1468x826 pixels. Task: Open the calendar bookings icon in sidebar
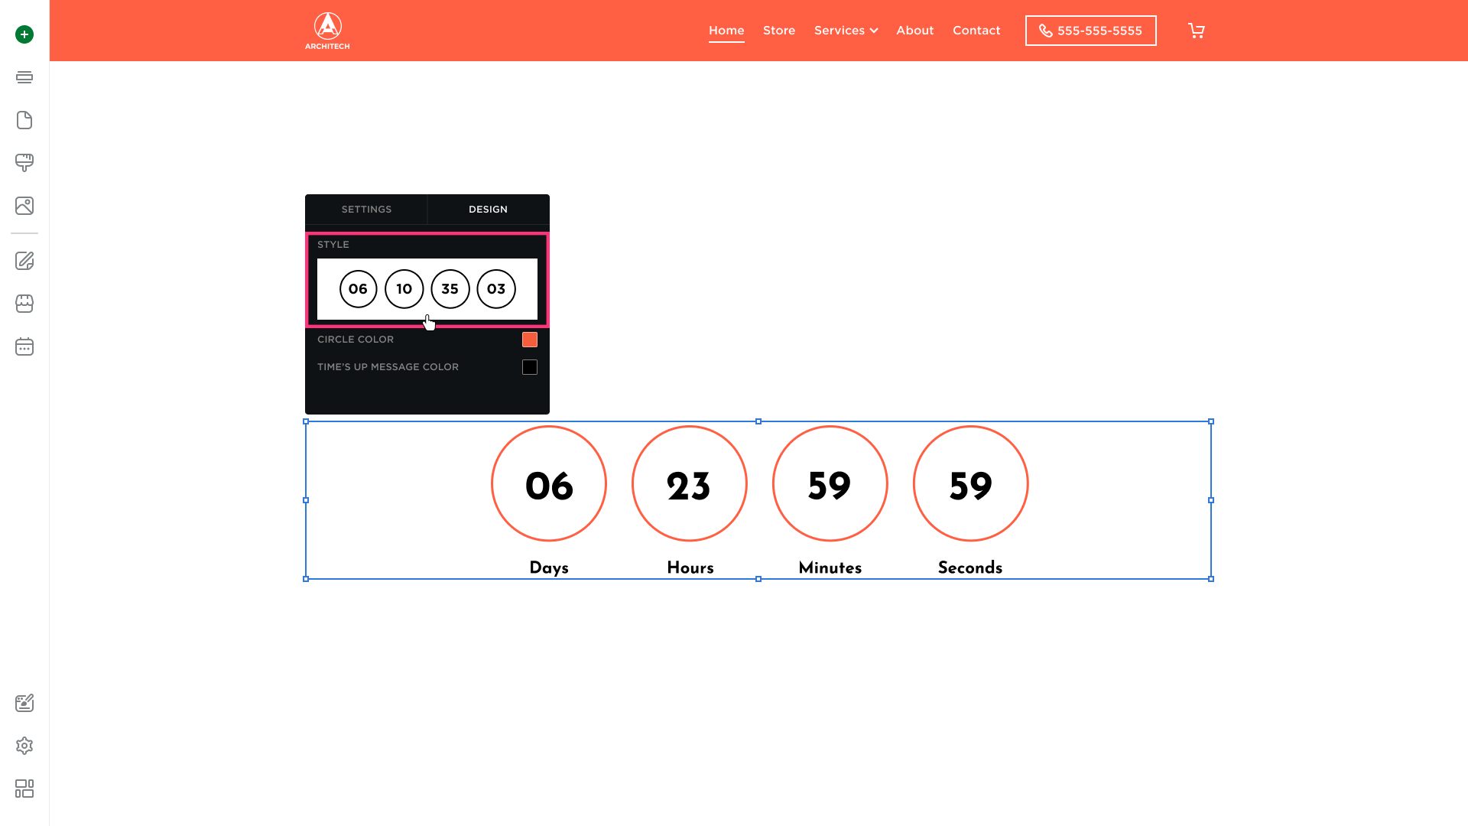pyautogui.click(x=24, y=346)
